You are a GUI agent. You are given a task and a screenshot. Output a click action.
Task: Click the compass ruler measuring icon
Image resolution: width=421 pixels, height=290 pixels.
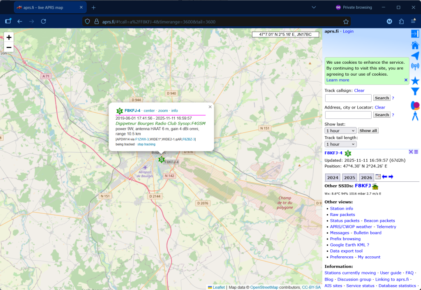415,116
